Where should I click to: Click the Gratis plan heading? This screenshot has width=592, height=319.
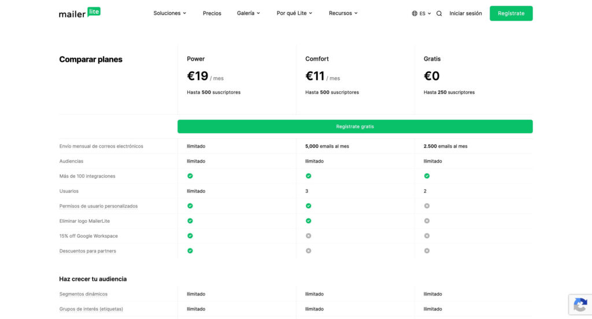pyautogui.click(x=432, y=59)
